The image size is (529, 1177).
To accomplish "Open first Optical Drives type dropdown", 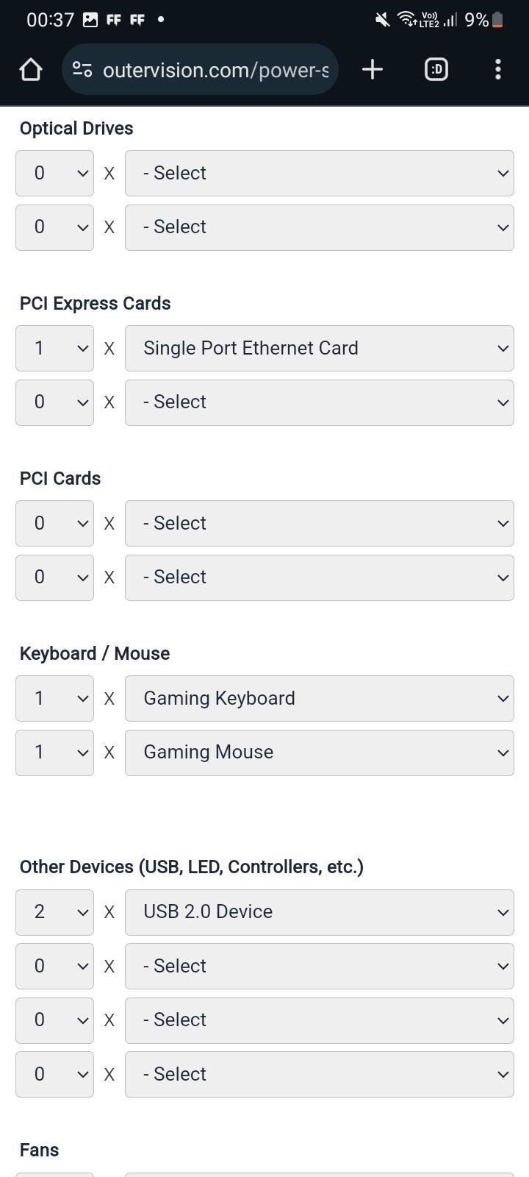I will [x=320, y=173].
